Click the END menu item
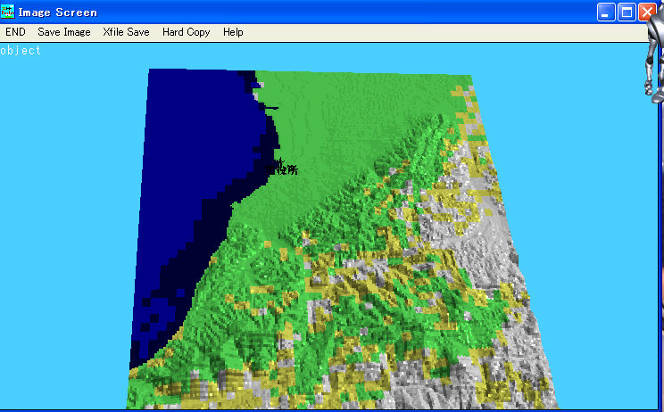Image resolution: width=664 pixels, height=412 pixels. [15, 32]
